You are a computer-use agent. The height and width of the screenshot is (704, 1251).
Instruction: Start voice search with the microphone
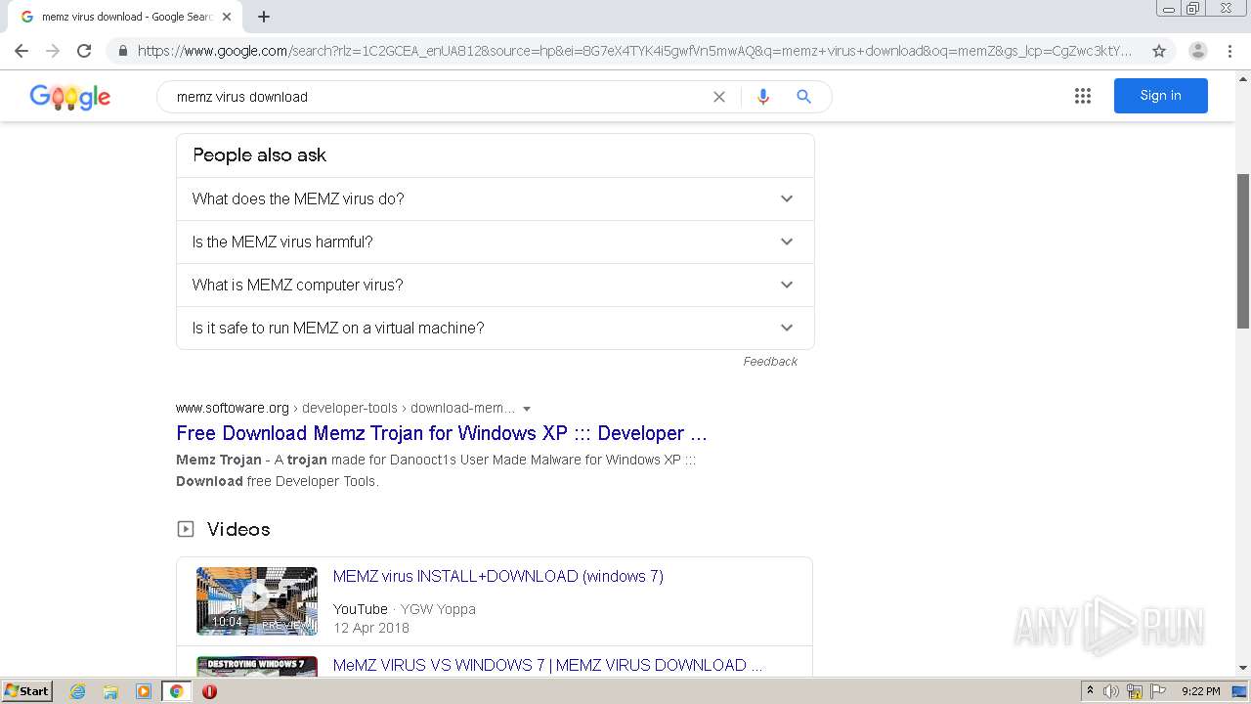click(763, 97)
